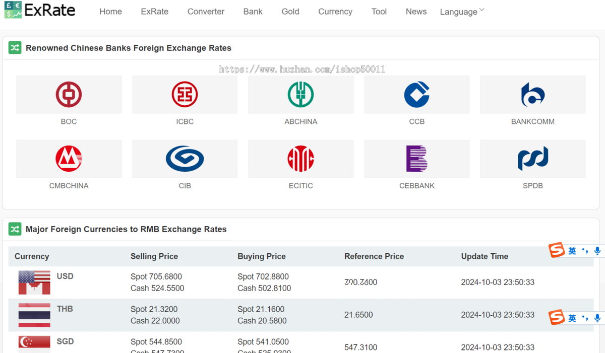Toggle the lower 英 input language indicator
This screenshot has width=605, height=353.
point(572,318)
